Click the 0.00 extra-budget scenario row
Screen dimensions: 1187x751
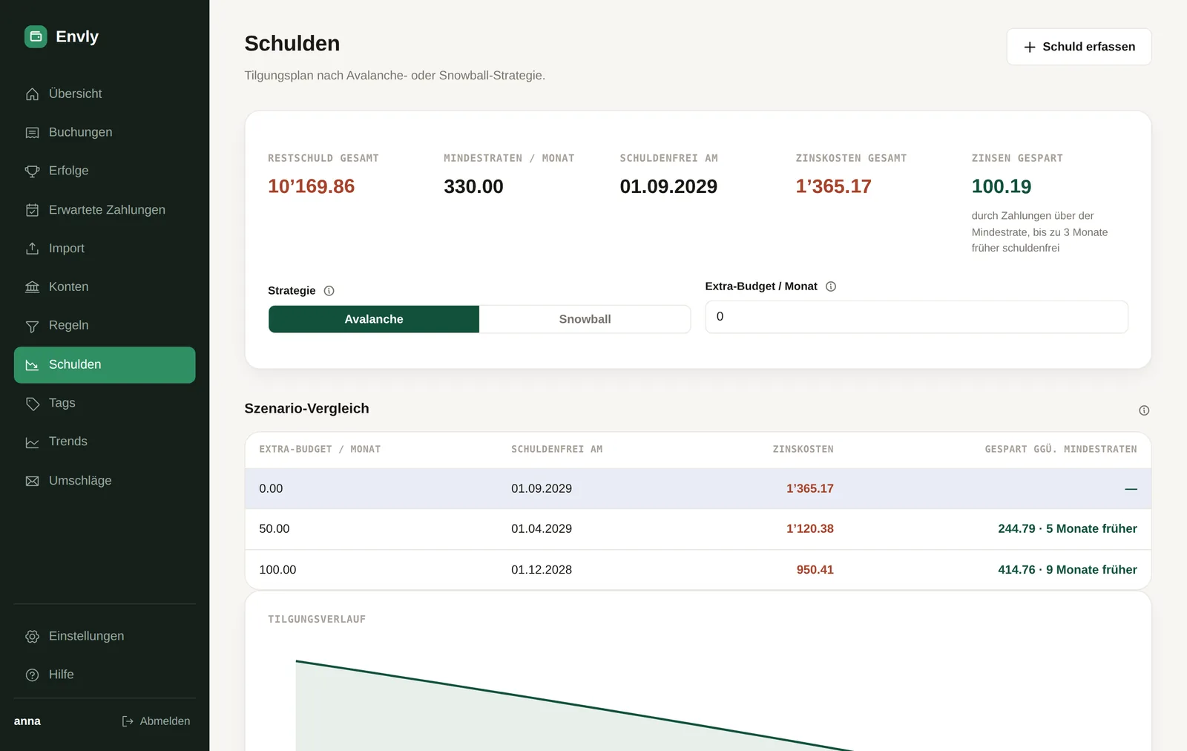[698, 488]
